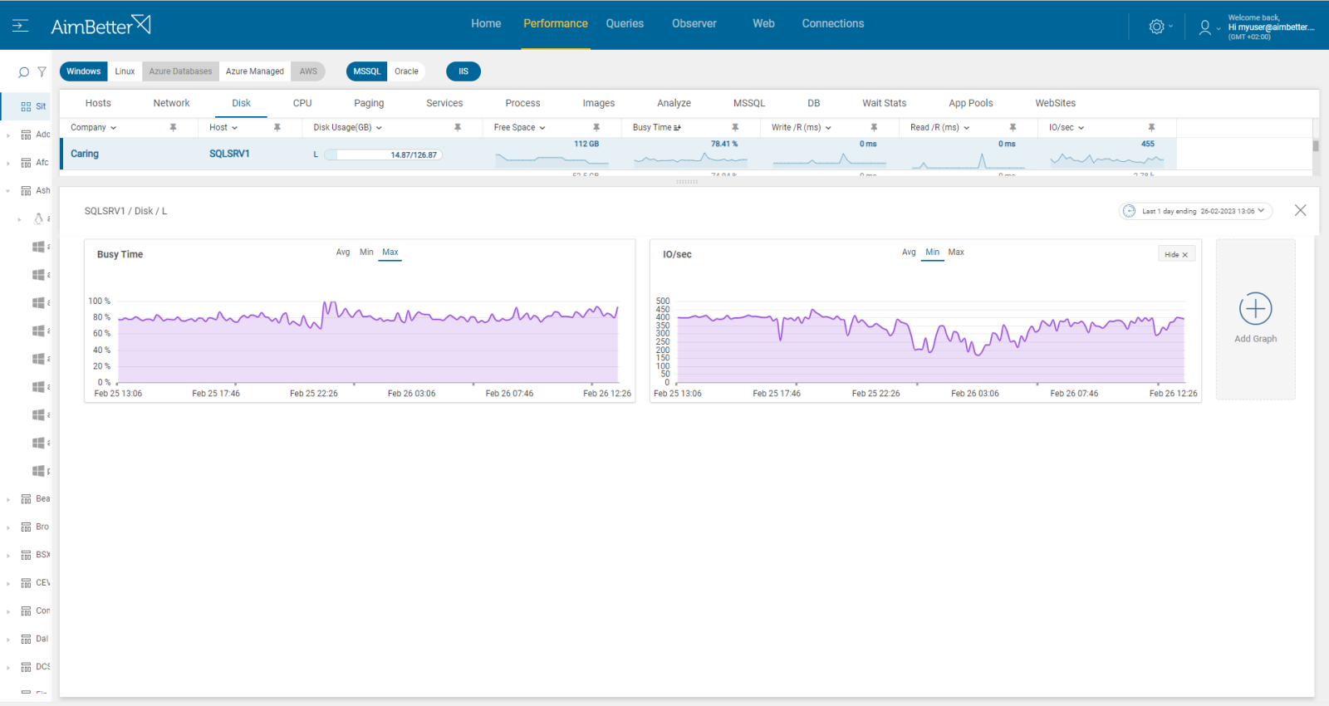Click the Dal company icon in sidebar

[x=26, y=640]
